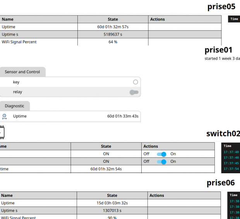
Task: Click the device icon left of switch02
Action: (2, 133)
